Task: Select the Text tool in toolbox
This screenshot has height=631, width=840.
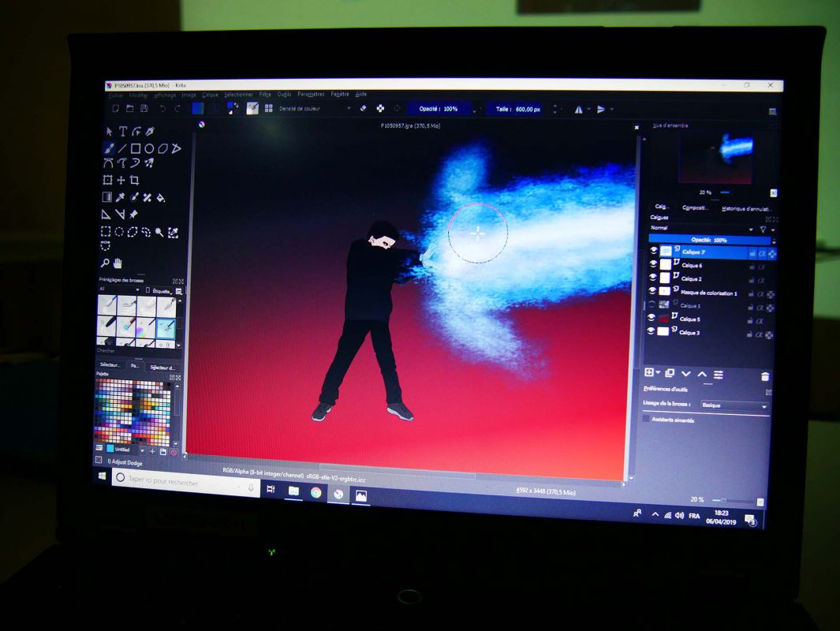Action: tap(123, 132)
